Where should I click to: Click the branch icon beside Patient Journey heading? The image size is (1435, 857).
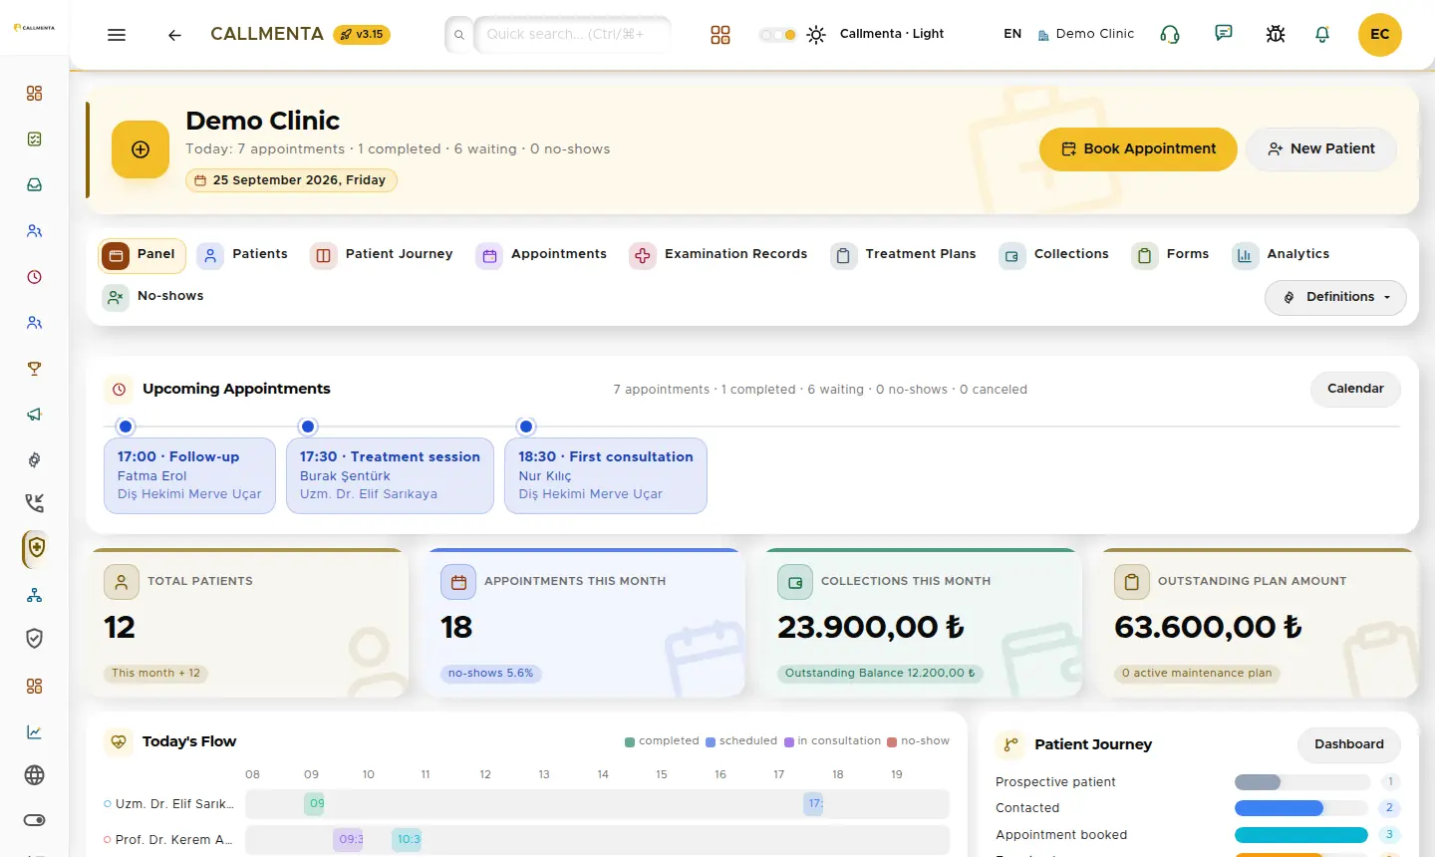click(x=1010, y=744)
